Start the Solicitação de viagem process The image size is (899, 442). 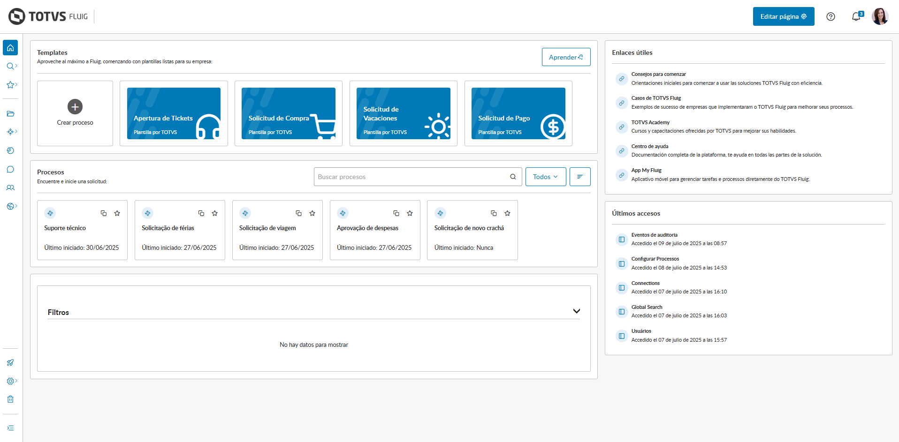coord(277,230)
